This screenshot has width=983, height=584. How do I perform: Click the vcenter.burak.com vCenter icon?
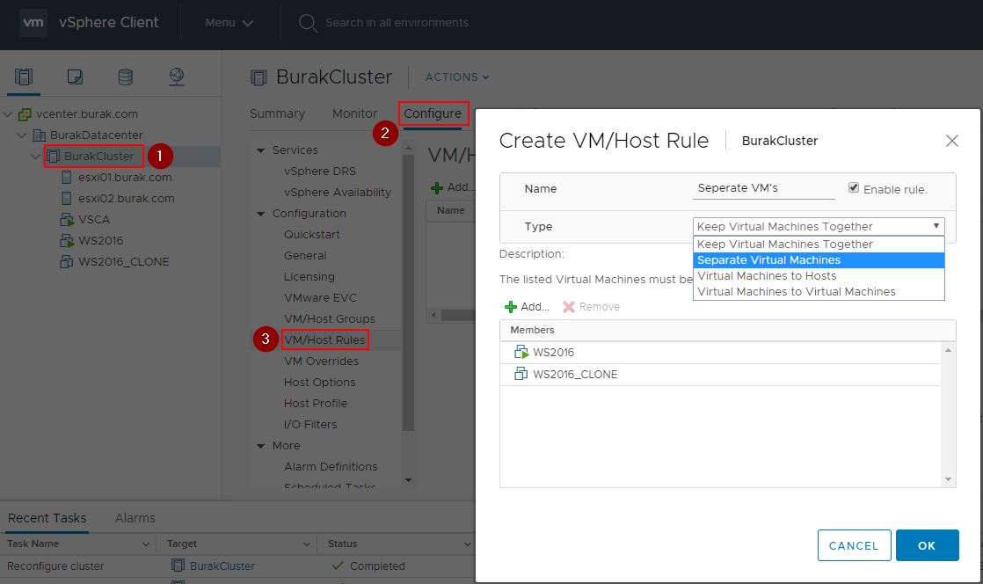(x=25, y=114)
